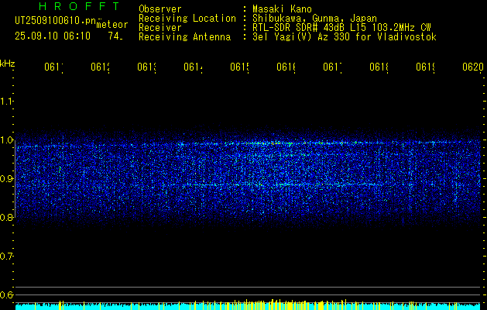This screenshot has height=310, width=487.
Task: Click the 1.0 kHz axis label
Action: [x=7, y=140]
